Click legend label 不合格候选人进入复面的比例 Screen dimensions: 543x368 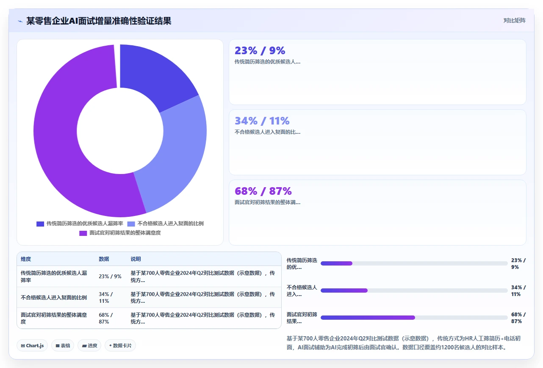(x=171, y=224)
